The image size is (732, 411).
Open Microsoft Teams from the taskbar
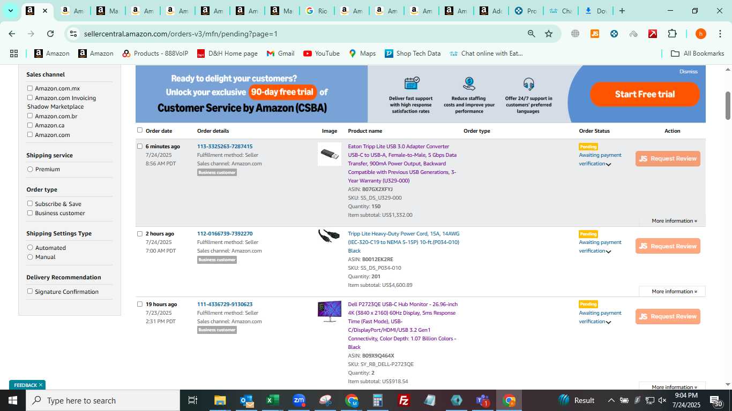click(483, 400)
